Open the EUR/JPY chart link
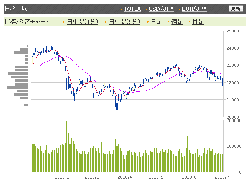Screen dimensions: 250x186 point(194,9)
